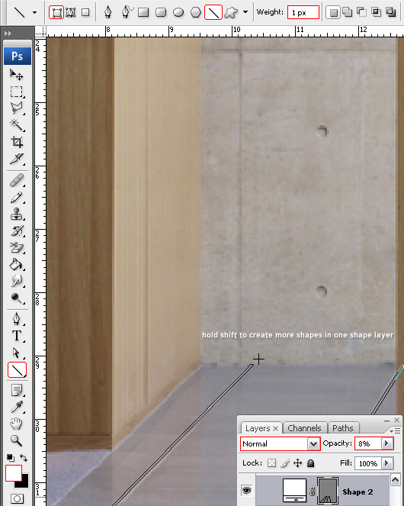Click the Weight input field
Image resolution: width=404 pixels, height=506 pixels.
(303, 12)
